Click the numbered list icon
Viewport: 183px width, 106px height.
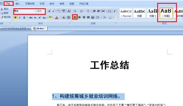[x=82, y=11]
